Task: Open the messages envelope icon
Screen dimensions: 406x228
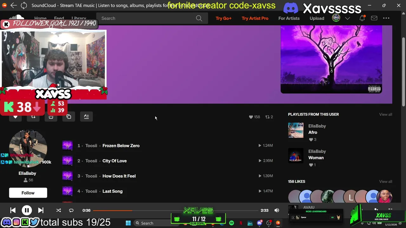Action: (374, 18)
